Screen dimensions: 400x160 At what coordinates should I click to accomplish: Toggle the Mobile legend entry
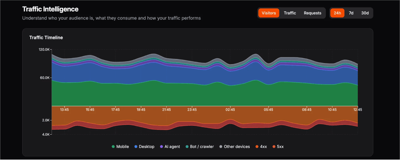pyautogui.click(x=120, y=147)
